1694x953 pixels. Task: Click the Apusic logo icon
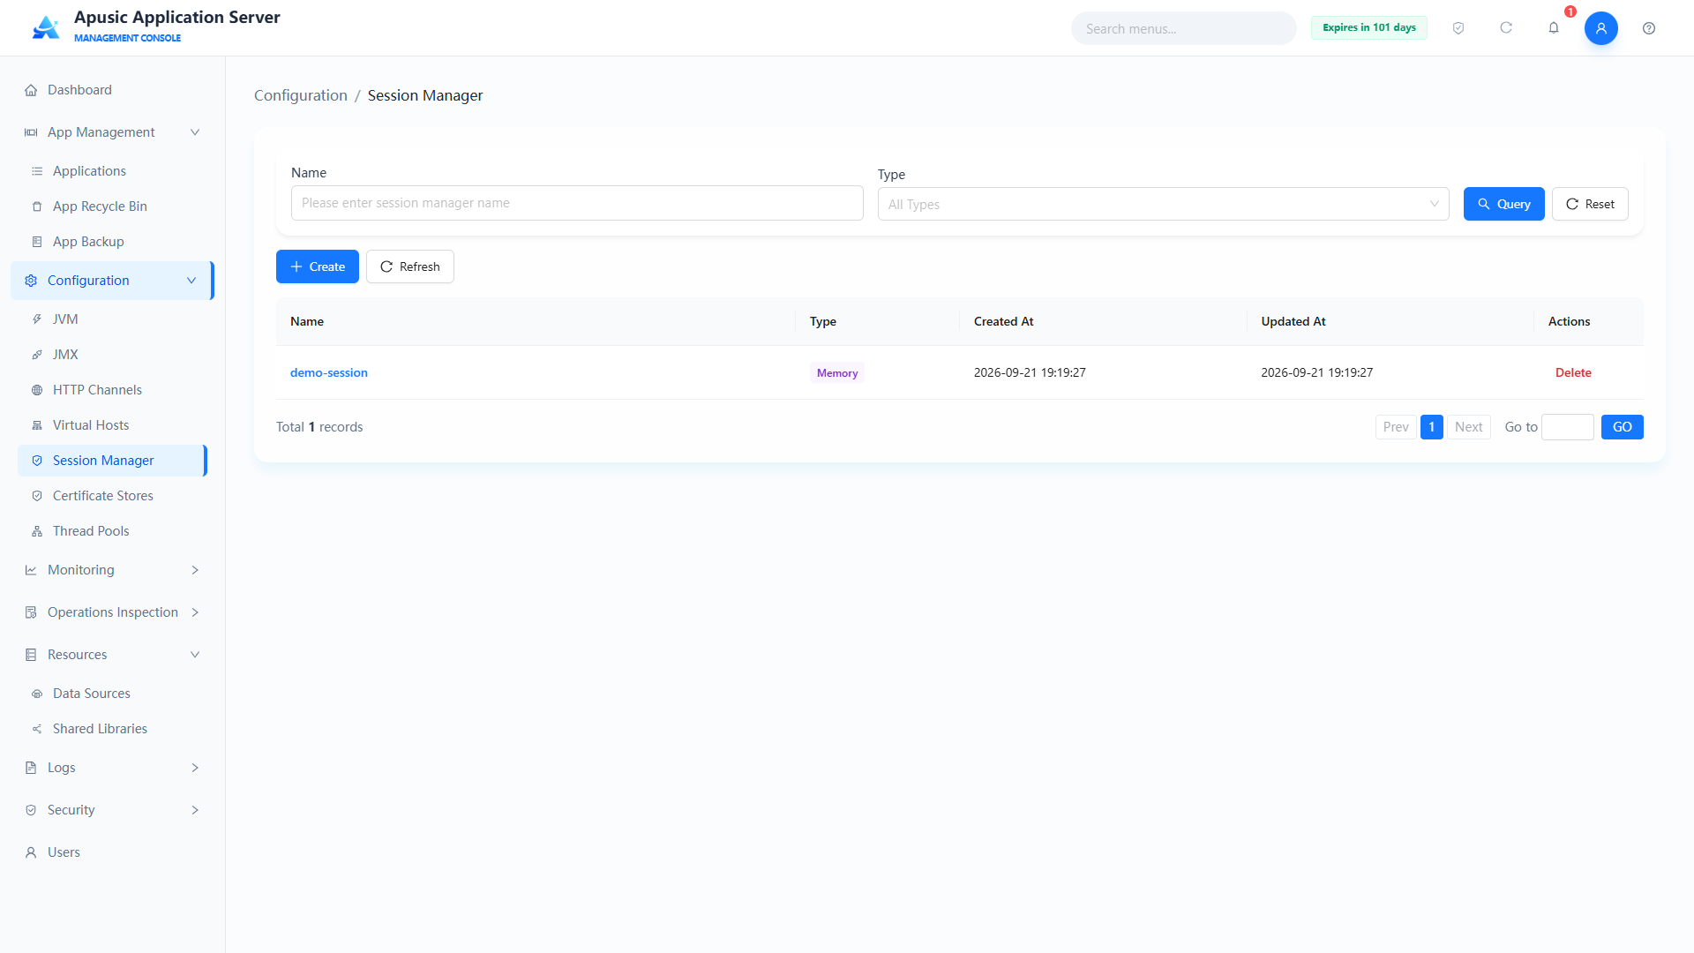tap(46, 27)
